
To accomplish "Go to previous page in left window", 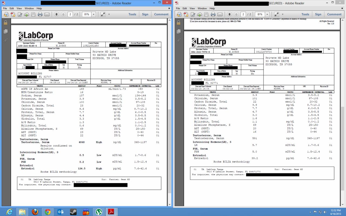I will click(56, 14).
